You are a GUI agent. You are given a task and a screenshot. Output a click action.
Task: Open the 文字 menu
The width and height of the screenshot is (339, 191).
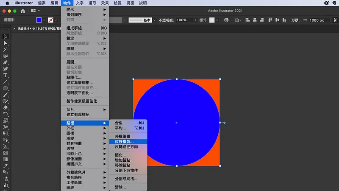click(80, 3)
